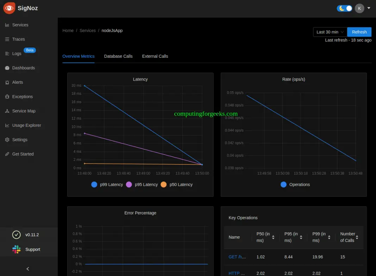This screenshot has width=376, height=276.
Task: Click the Refresh button
Action: pyautogui.click(x=359, y=32)
